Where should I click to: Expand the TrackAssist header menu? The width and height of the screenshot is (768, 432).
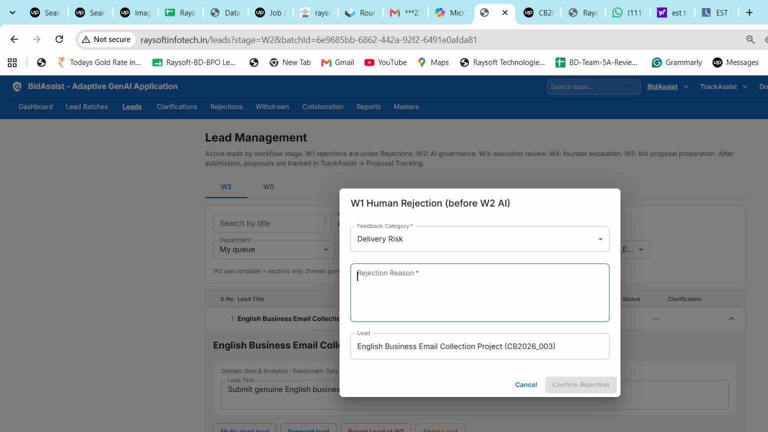[723, 86]
